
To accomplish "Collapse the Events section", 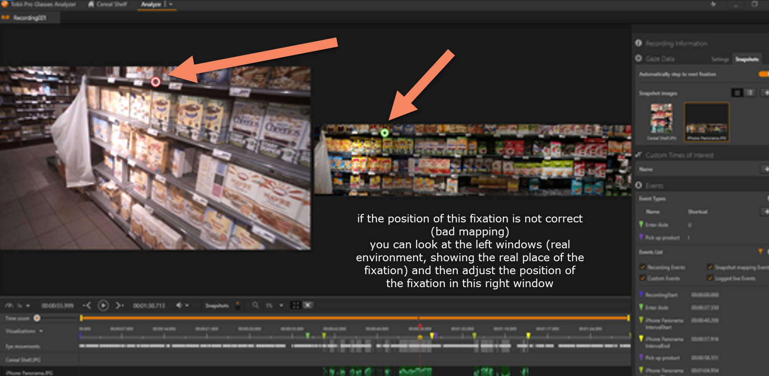I will 649,185.
